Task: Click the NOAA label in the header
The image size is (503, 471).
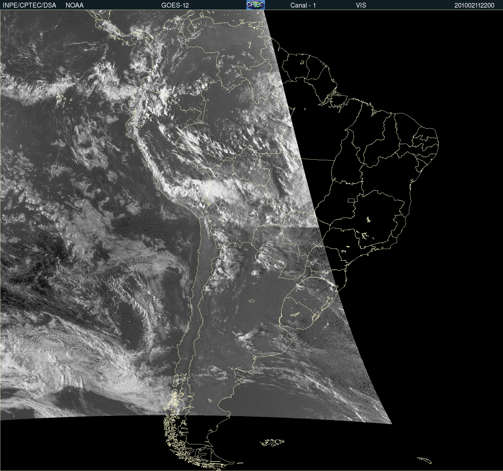Action: coord(75,5)
